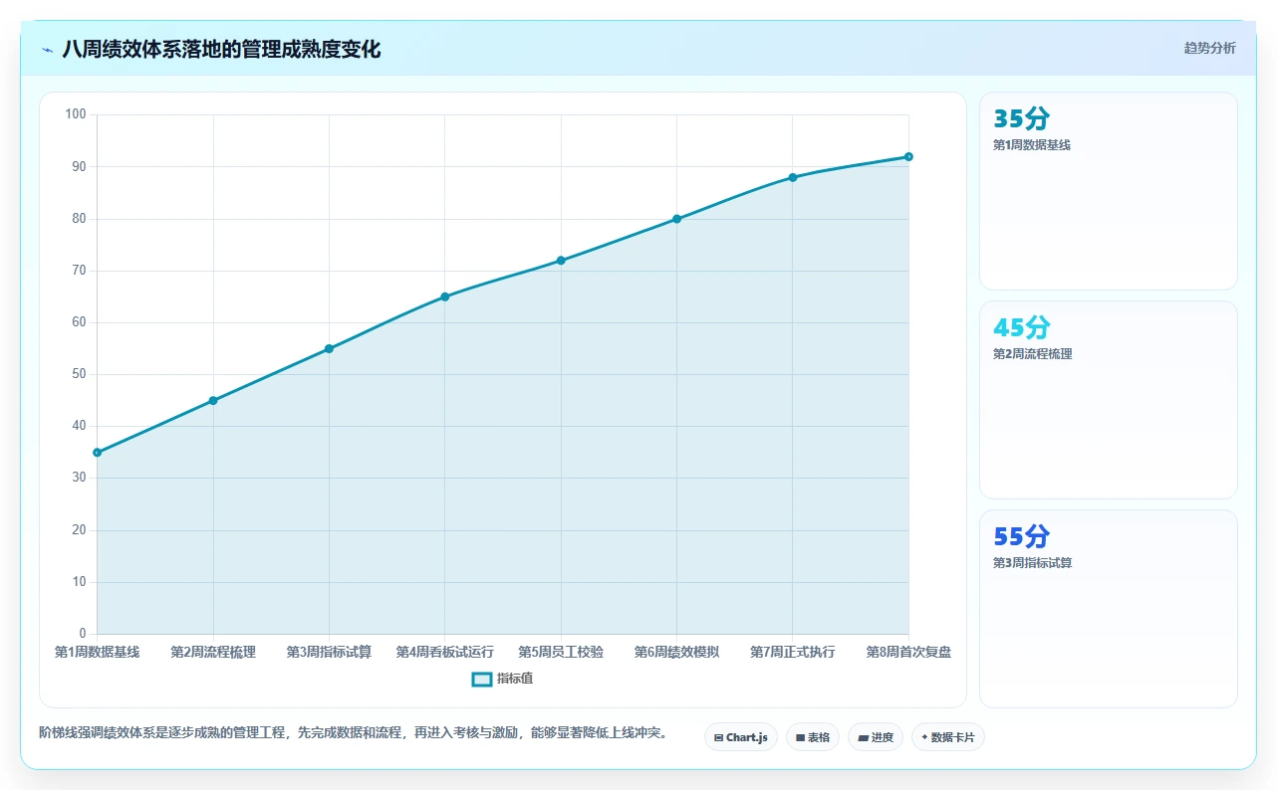Screen dimensions: 1277x790
Task: Click data point for 第6周绩效模拟
Action: click(x=676, y=219)
